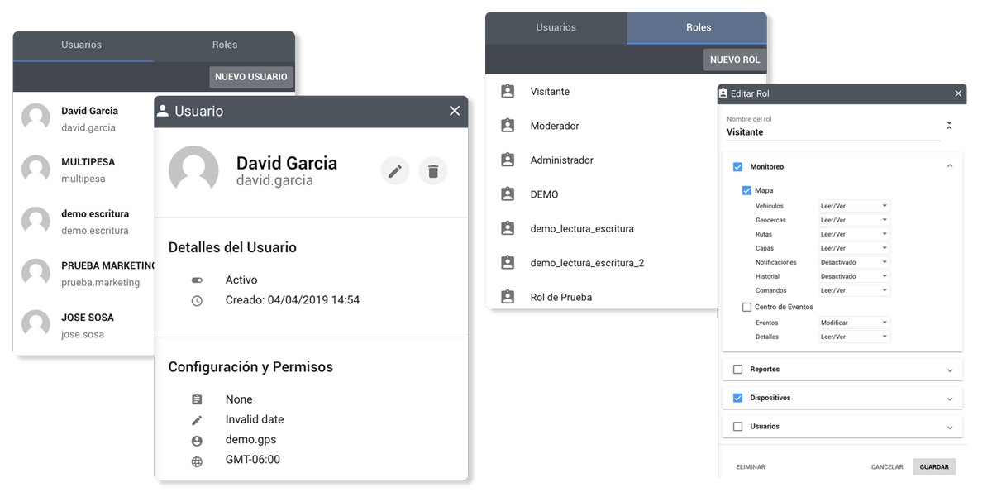992x497 pixels.
Task: Expand the Reportes section chevron
Action: tap(950, 370)
